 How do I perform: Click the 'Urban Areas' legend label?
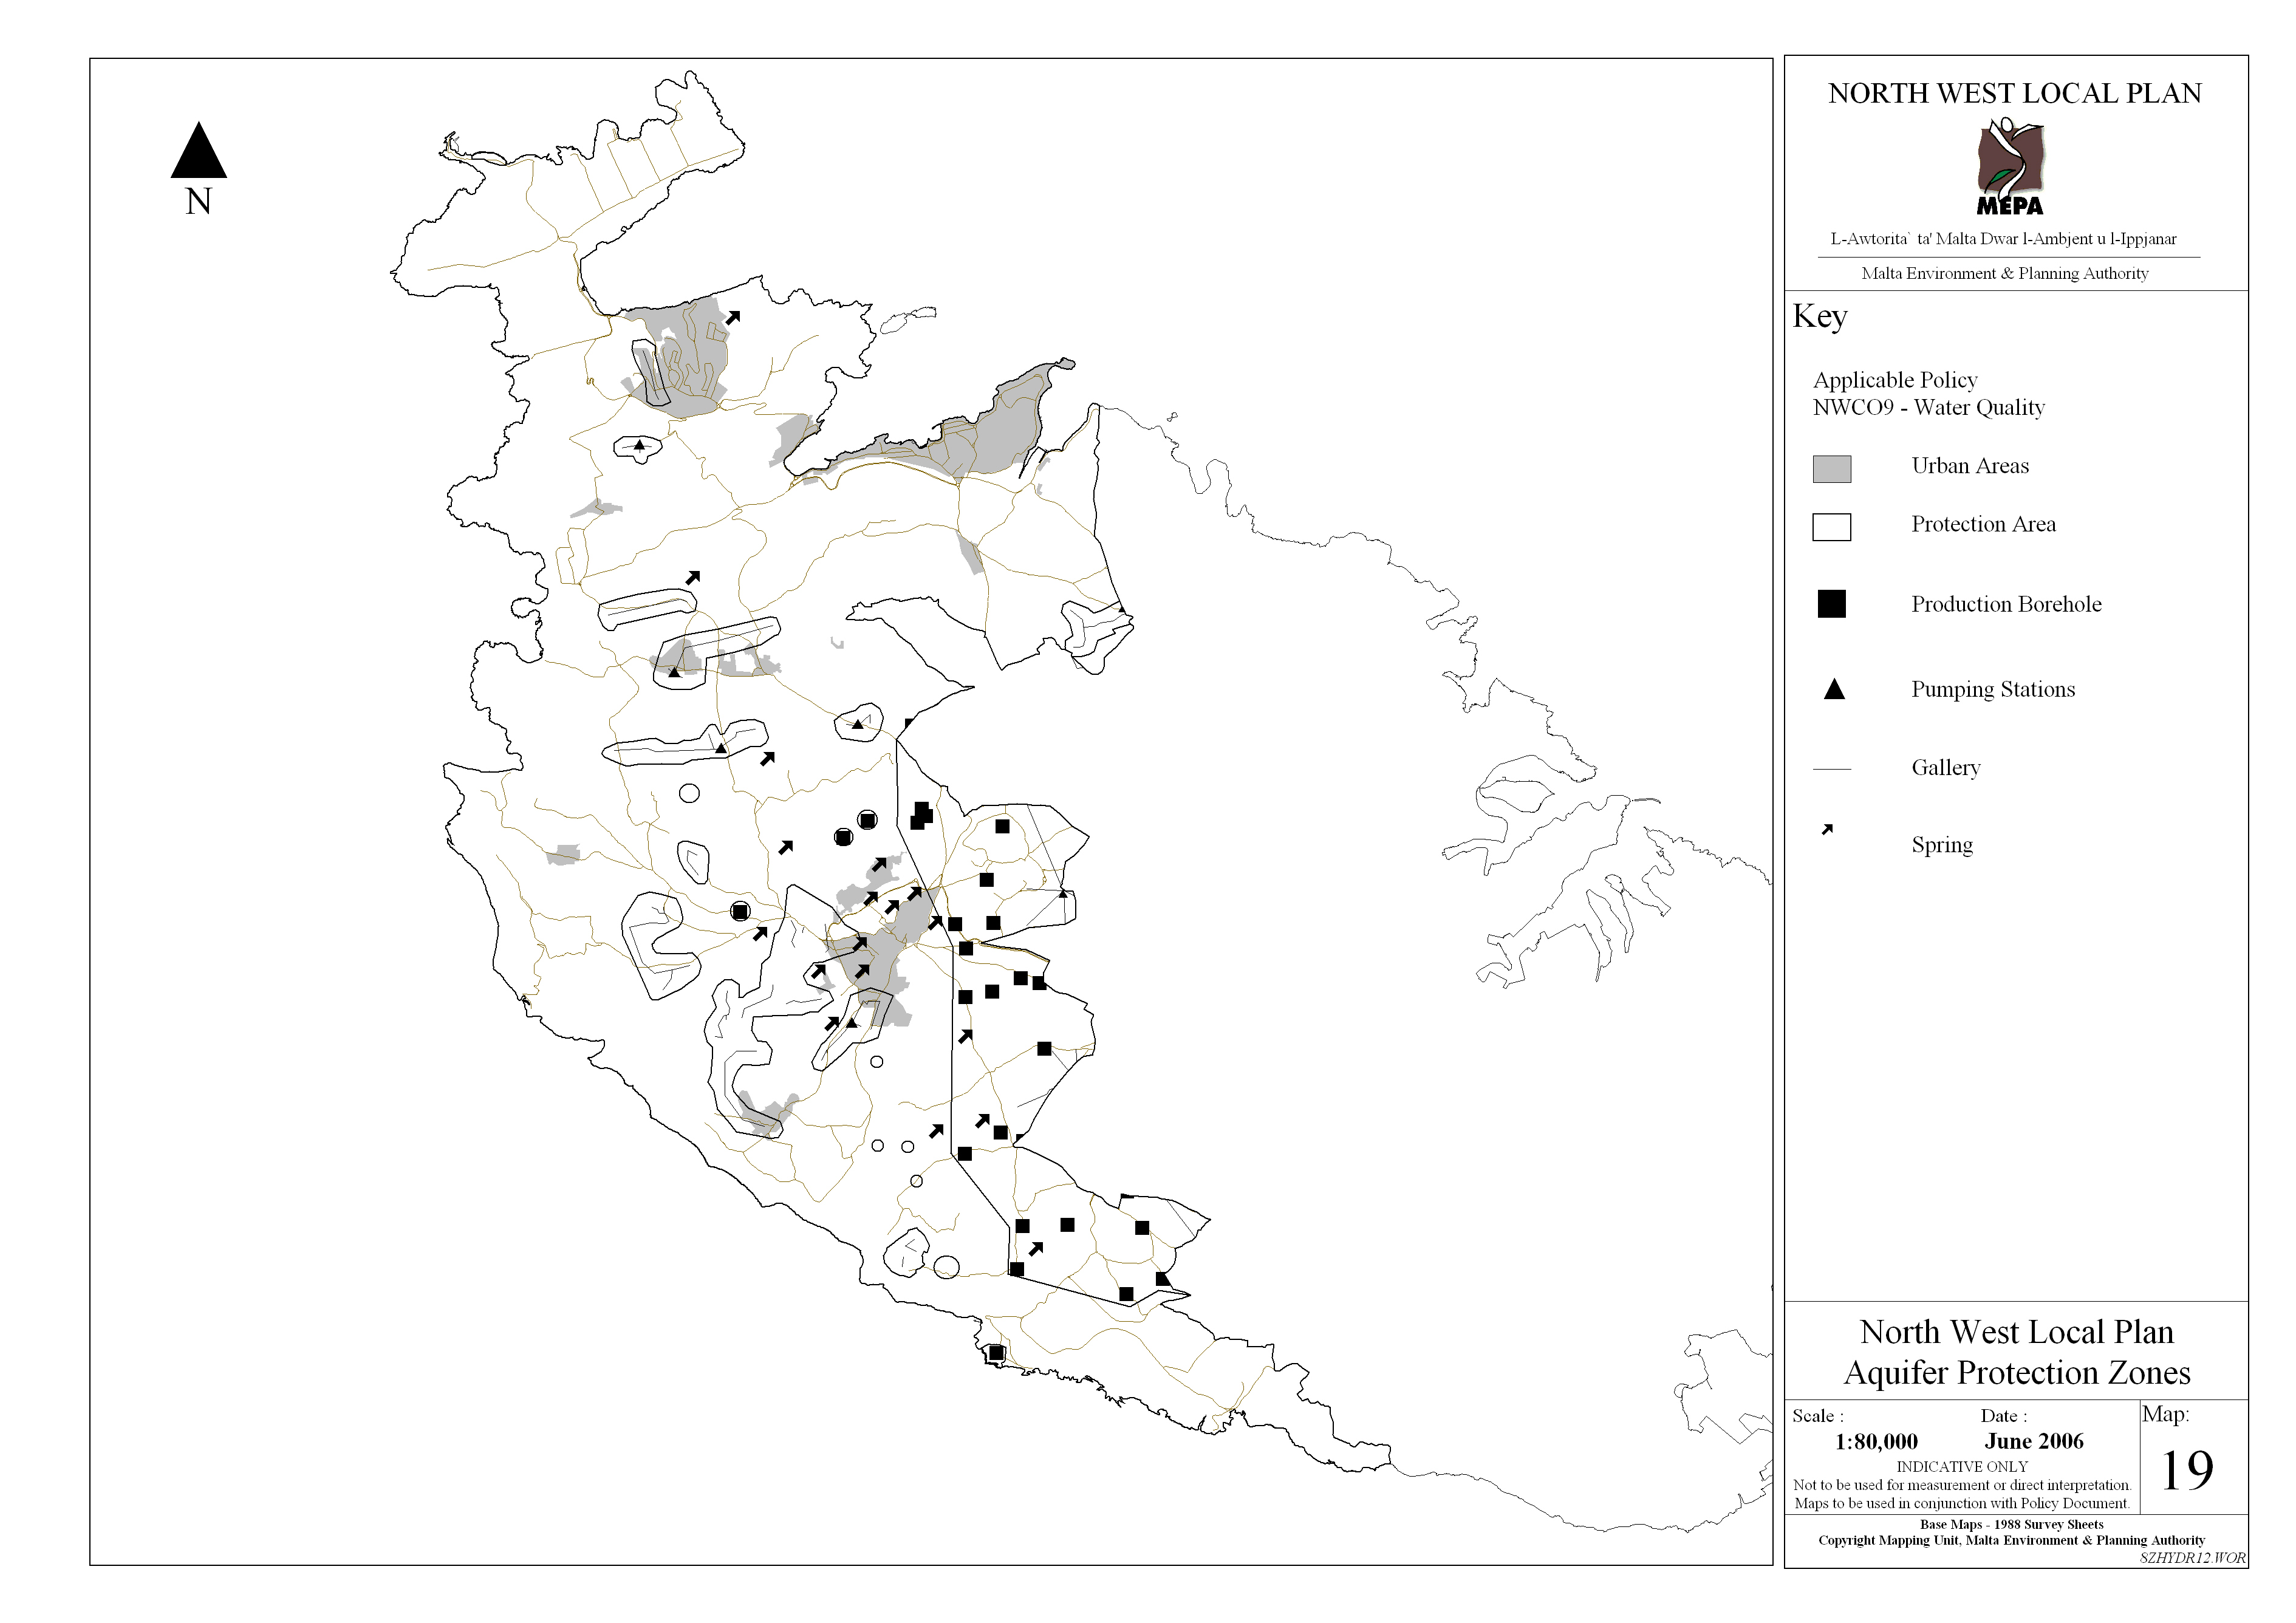(x=1970, y=466)
